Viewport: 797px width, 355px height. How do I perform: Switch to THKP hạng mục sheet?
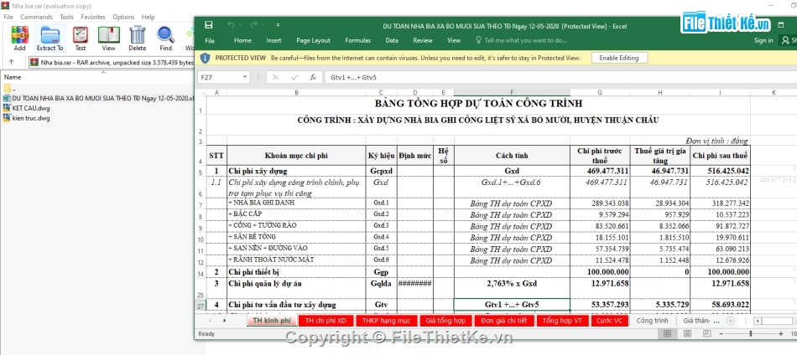pyautogui.click(x=386, y=321)
